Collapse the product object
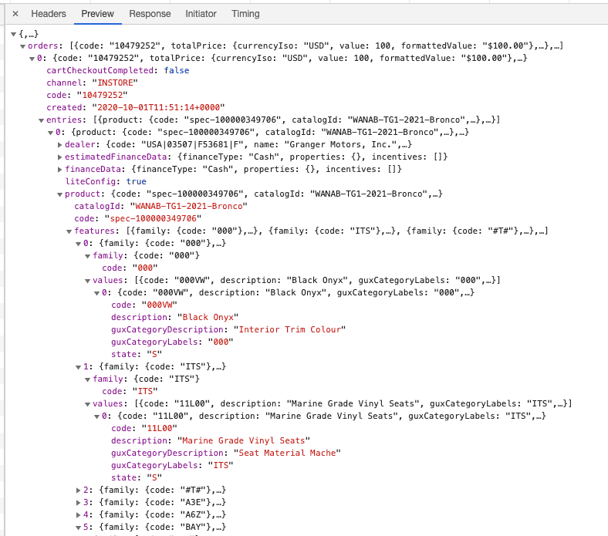Image resolution: width=608 pixels, height=536 pixels. point(59,194)
